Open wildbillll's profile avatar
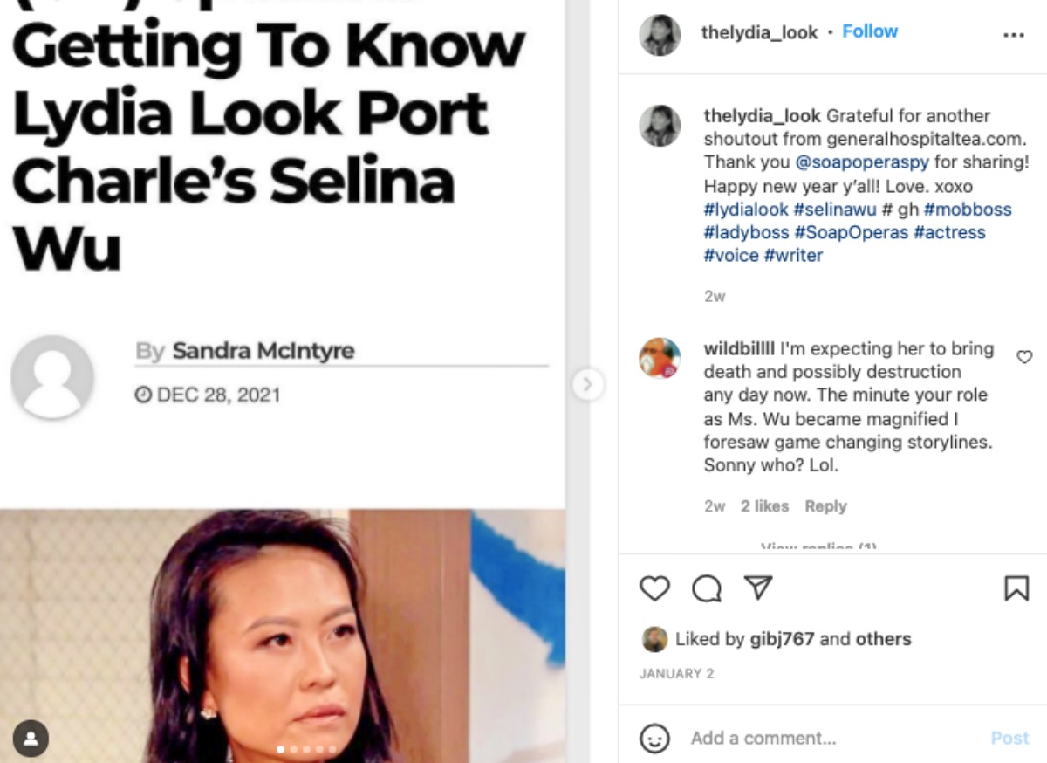Viewport: 1047px width, 763px height. [660, 358]
